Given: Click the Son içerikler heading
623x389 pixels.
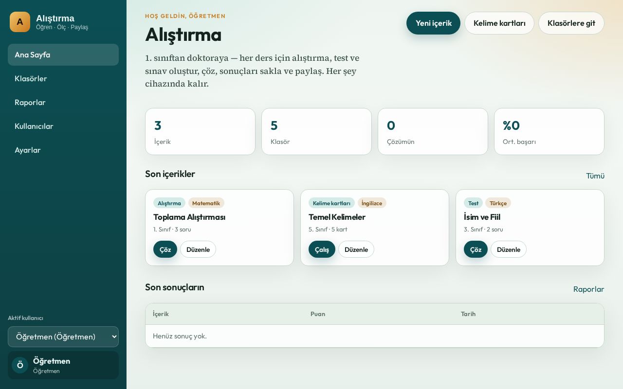Looking at the screenshot, I should [170, 174].
